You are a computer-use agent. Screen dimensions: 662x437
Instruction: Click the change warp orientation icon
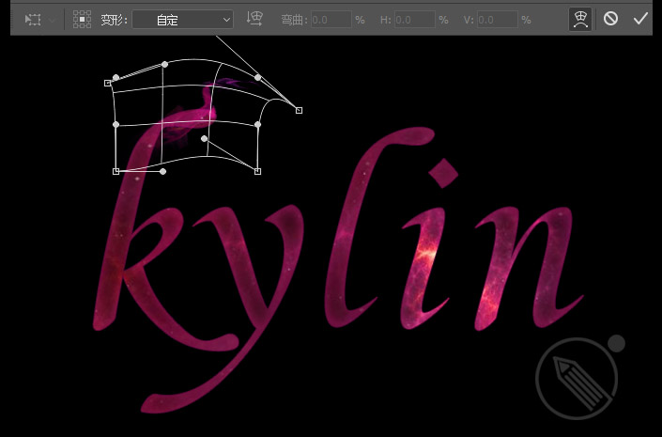tap(254, 19)
